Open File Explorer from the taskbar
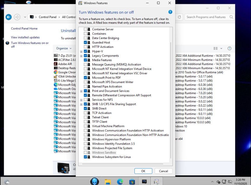The width and height of the screenshot is (251, 185). coord(108,181)
